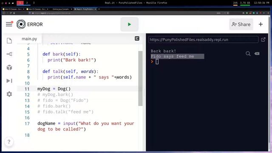
Task: Click the editor vertical scrollbar
Action: point(140,78)
